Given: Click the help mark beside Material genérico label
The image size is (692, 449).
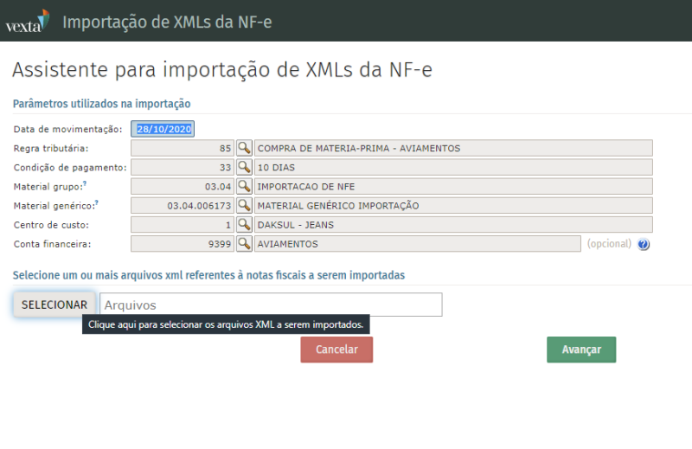Looking at the screenshot, I should [96, 203].
